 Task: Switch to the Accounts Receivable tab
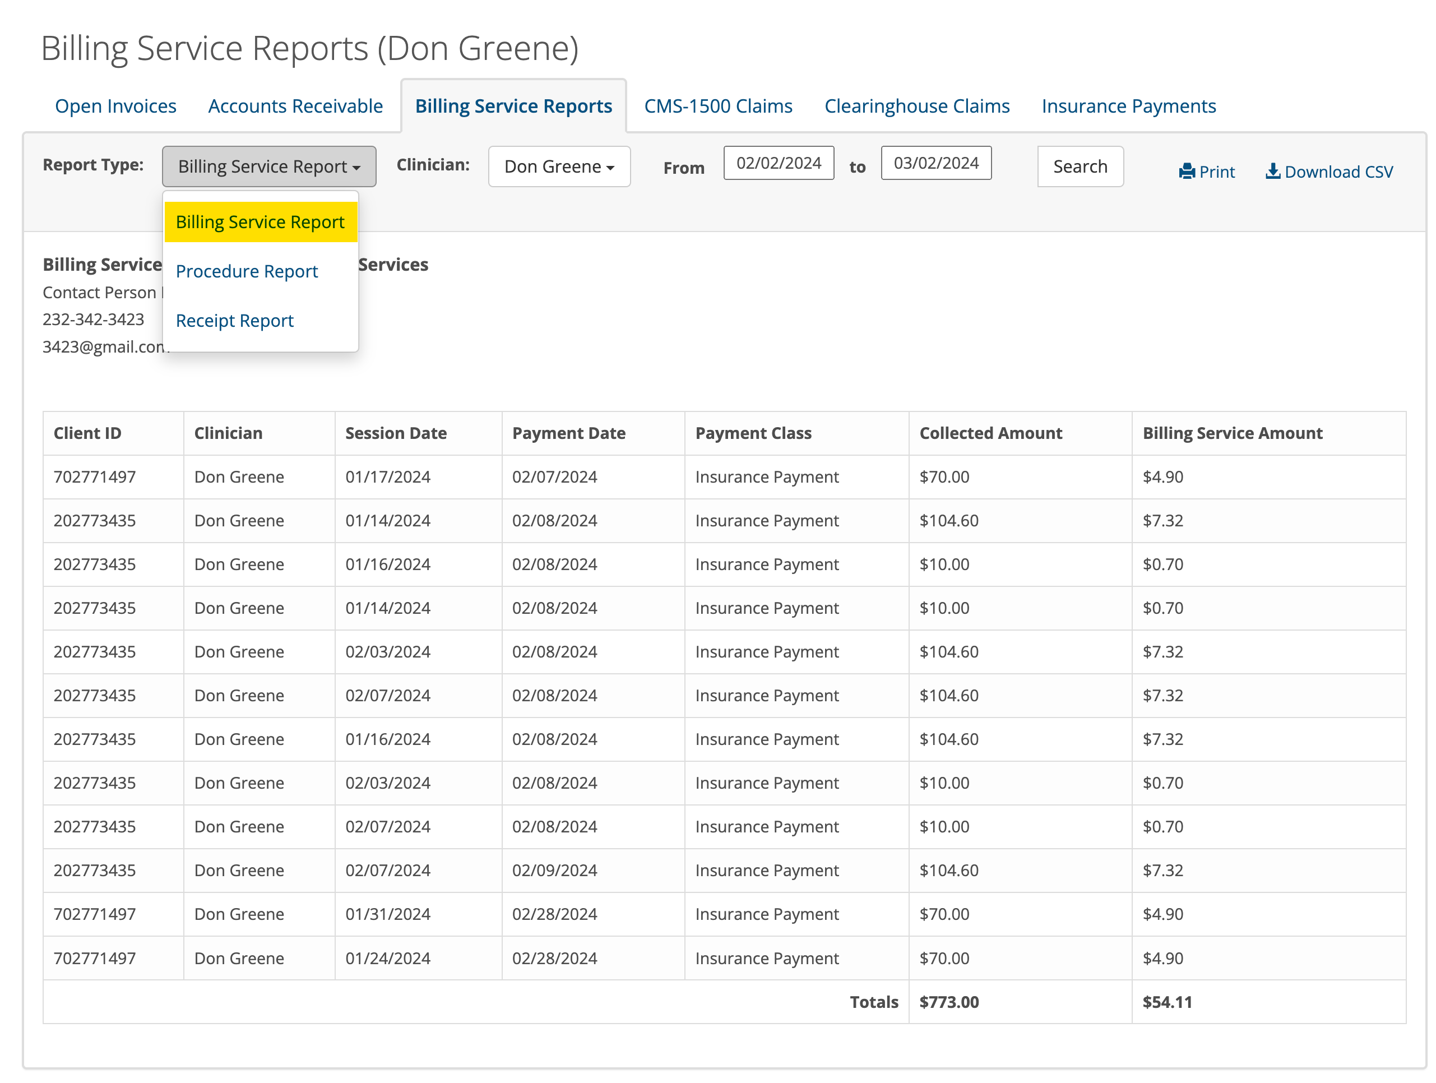point(295,106)
